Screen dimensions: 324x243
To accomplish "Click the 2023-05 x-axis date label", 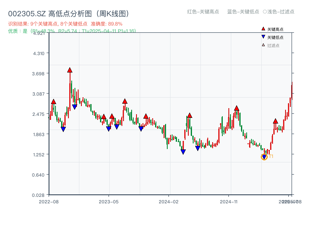I will [x=109, y=201].
